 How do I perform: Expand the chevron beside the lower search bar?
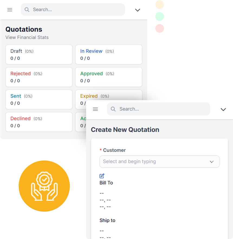coord(223,109)
